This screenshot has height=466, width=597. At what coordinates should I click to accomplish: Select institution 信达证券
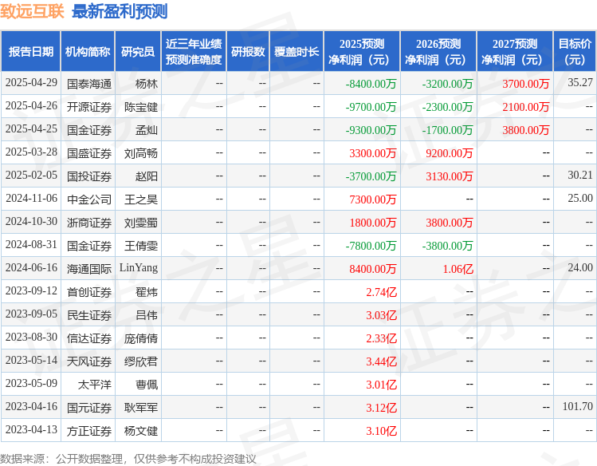click(x=89, y=338)
